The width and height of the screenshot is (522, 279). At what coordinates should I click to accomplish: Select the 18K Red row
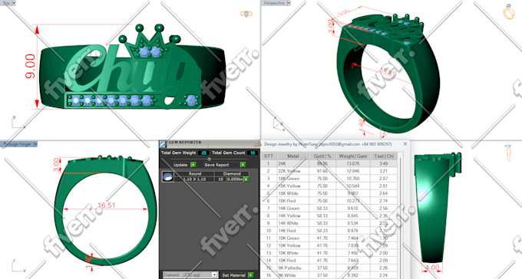coord(329,201)
